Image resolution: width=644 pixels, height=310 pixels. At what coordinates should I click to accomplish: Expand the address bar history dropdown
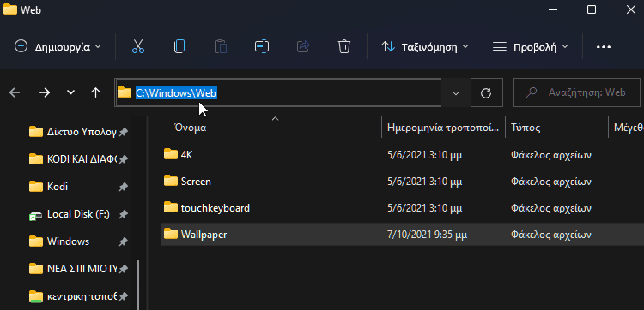[x=455, y=93]
